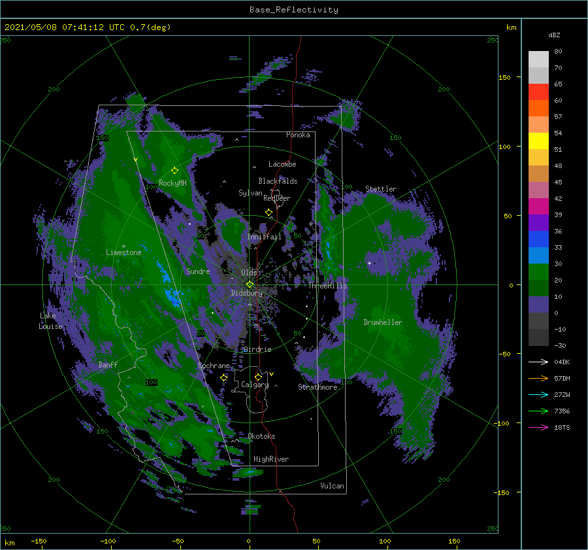Click the Blackfalds label
The height and width of the screenshot is (550, 588).
pyautogui.click(x=278, y=181)
